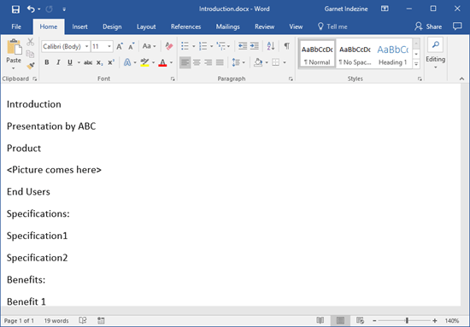The image size is (470, 327).
Task: Click the Tell me search box
Action: coord(332,26)
